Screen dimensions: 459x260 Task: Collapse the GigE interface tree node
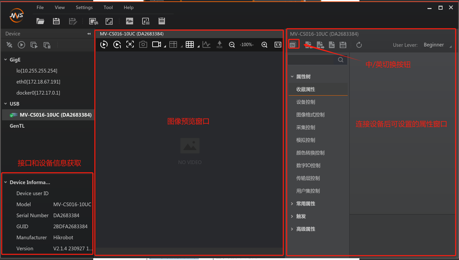[6, 60]
